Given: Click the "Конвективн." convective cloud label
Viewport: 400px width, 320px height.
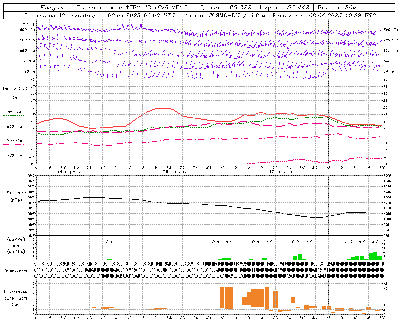Looking at the screenshot, I should 16,292.
